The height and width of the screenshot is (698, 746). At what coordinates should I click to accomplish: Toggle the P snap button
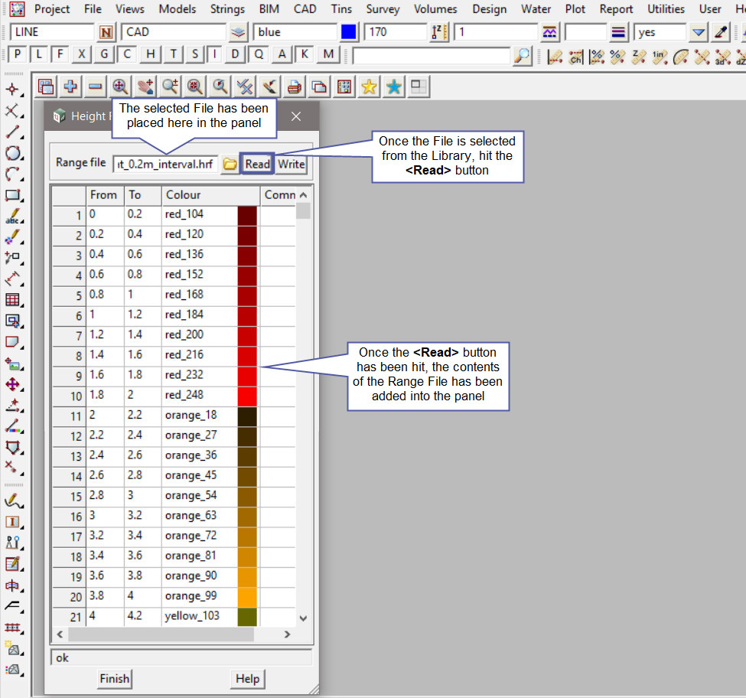tap(18, 55)
